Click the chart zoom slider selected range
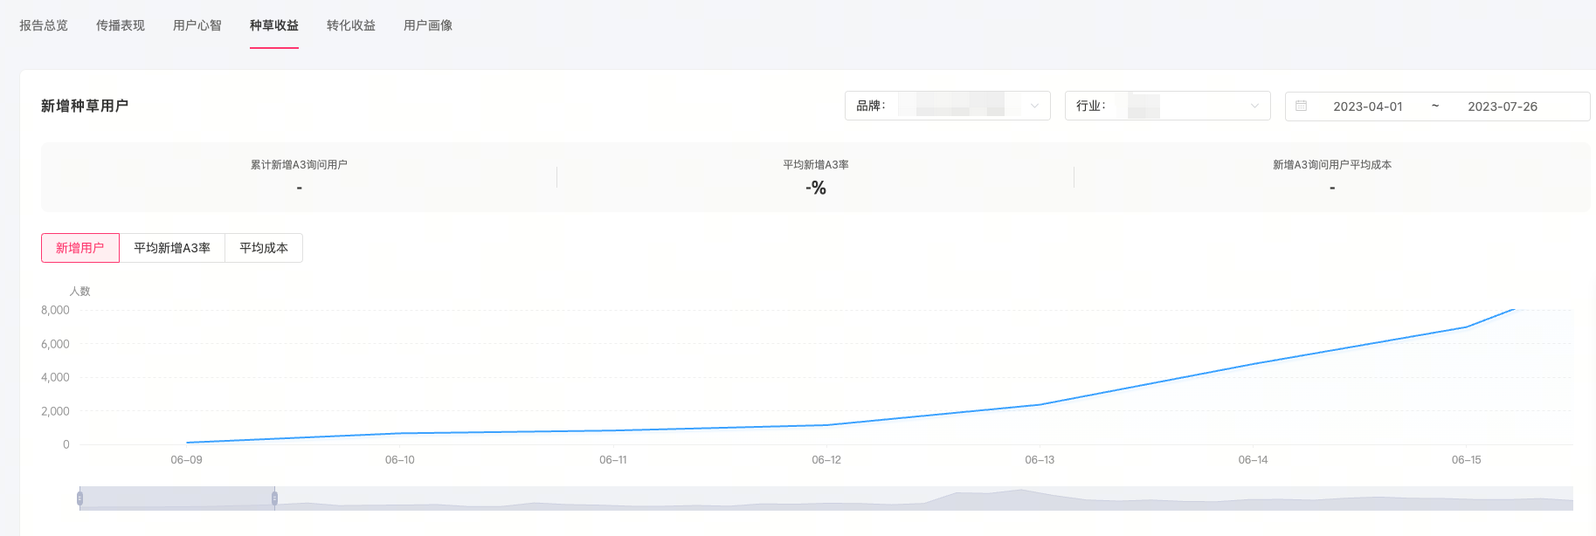The width and height of the screenshot is (1596, 536). click(177, 498)
